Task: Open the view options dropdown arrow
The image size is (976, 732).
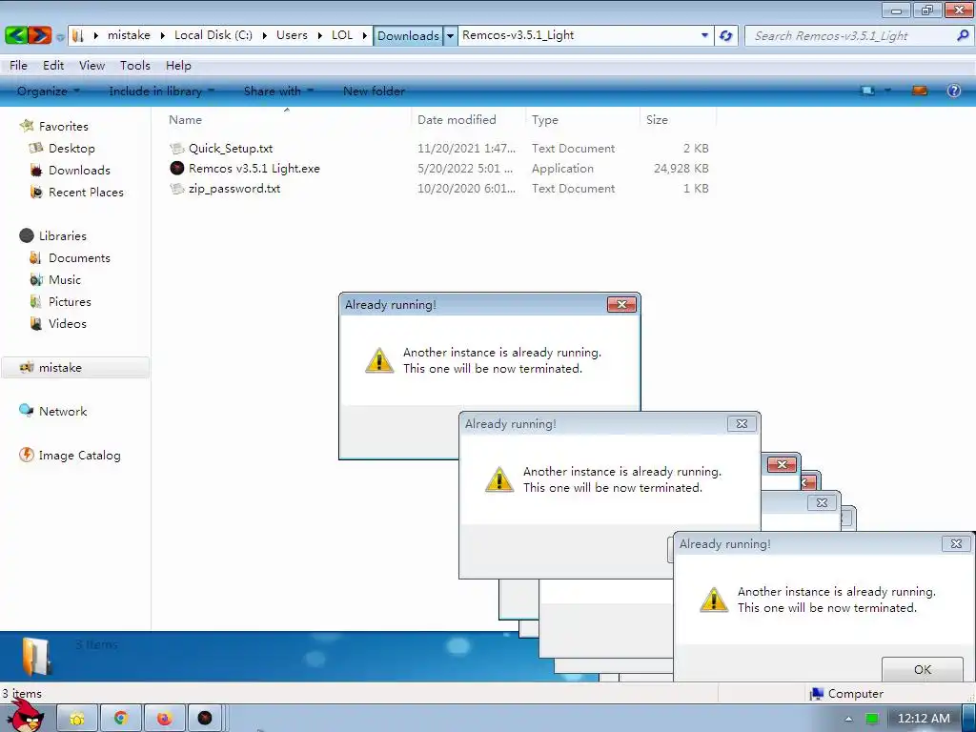Action: 887,91
